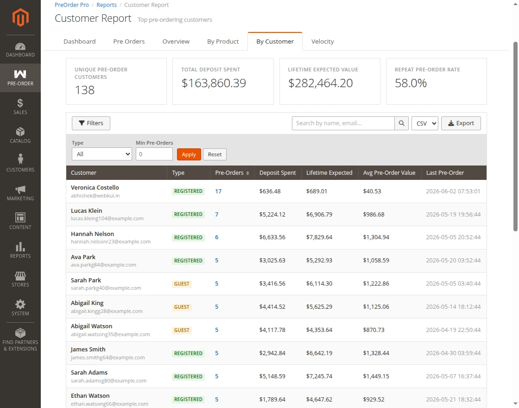Click the Customer column header

click(x=116, y=173)
